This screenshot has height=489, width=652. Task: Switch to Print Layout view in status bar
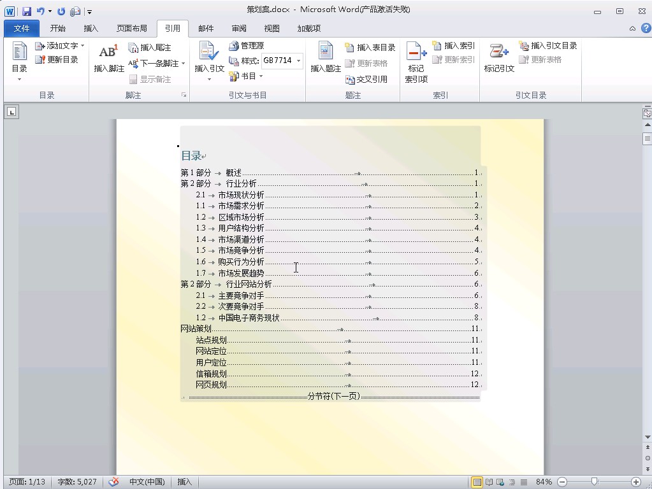477,482
